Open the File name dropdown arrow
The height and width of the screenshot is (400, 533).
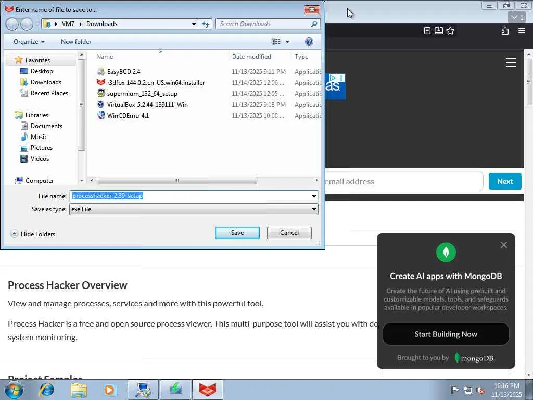[x=314, y=196]
